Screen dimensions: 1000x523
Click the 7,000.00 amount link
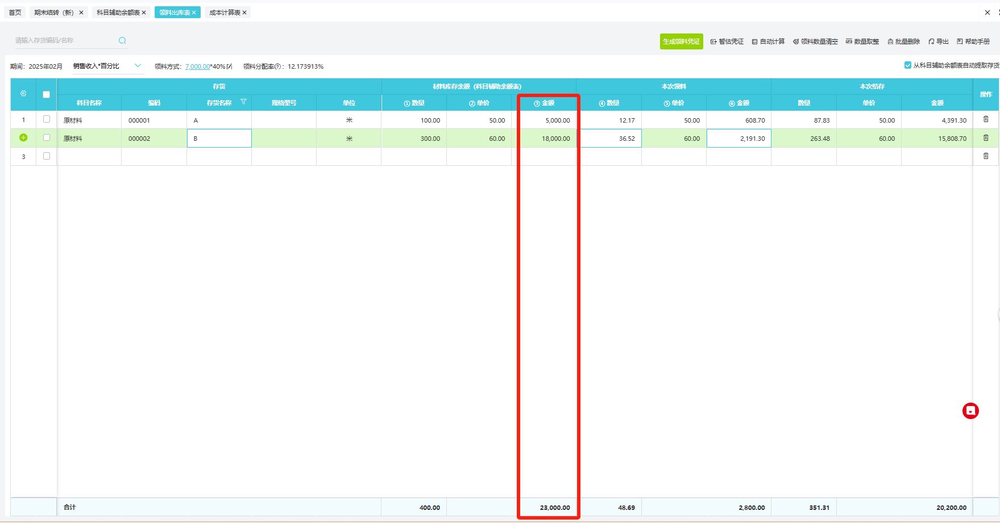(197, 66)
